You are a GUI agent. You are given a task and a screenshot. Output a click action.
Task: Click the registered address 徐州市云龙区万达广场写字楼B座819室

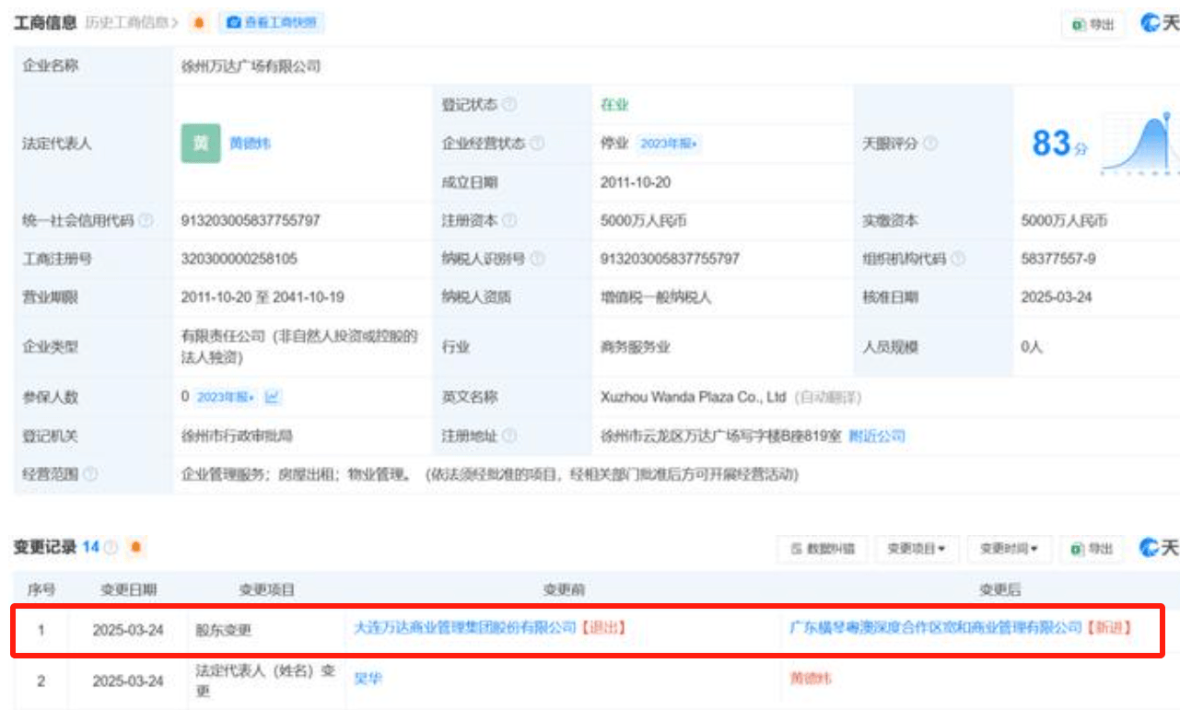coord(721,436)
